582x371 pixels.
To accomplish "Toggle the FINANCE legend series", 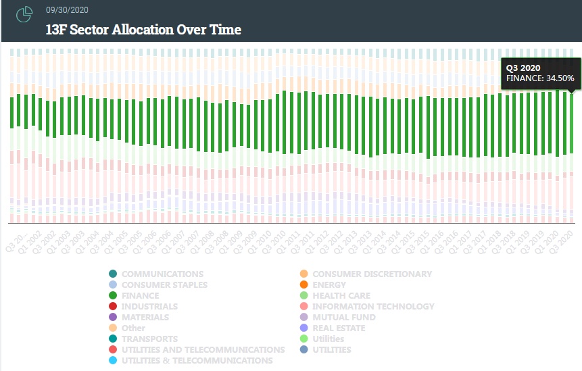I will coord(141,295).
